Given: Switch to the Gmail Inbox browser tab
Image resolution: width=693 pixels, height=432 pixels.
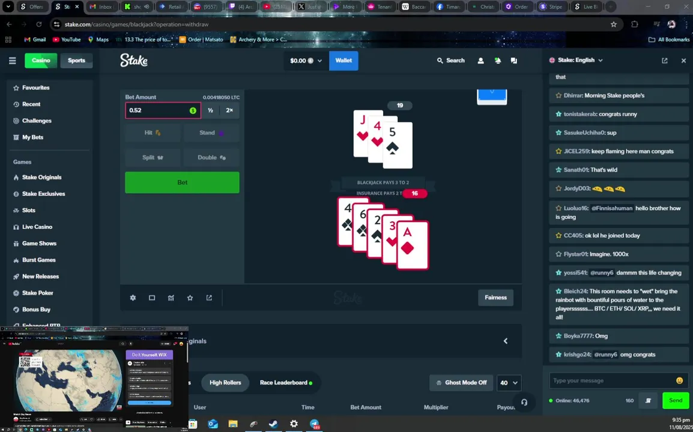Looking at the screenshot, I should (x=102, y=7).
